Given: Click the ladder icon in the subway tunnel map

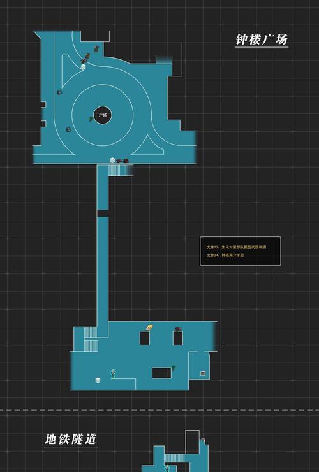Looking at the screenshot, I should (203, 441).
